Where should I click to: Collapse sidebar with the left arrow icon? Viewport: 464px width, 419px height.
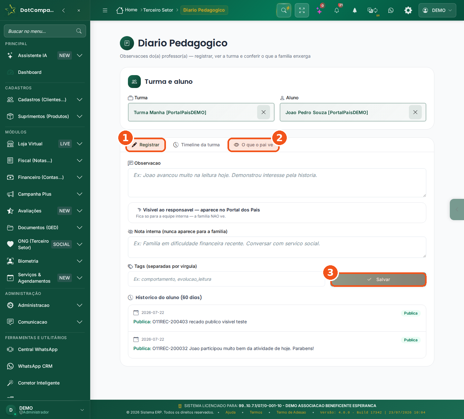click(63, 10)
